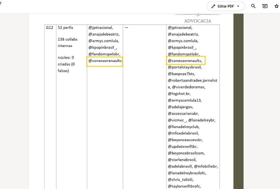Click the @infoadelabrasil entry

point(183,133)
